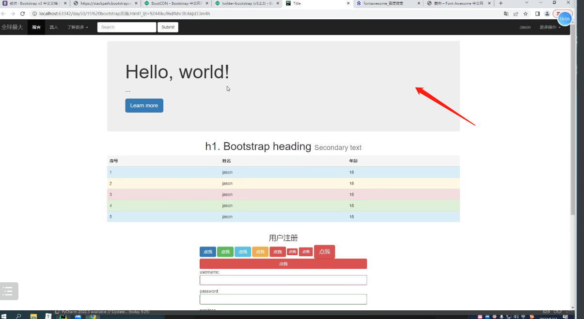Click the Jason link in navbar
The height and width of the screenshot is (319, 584).
[525, 27]
